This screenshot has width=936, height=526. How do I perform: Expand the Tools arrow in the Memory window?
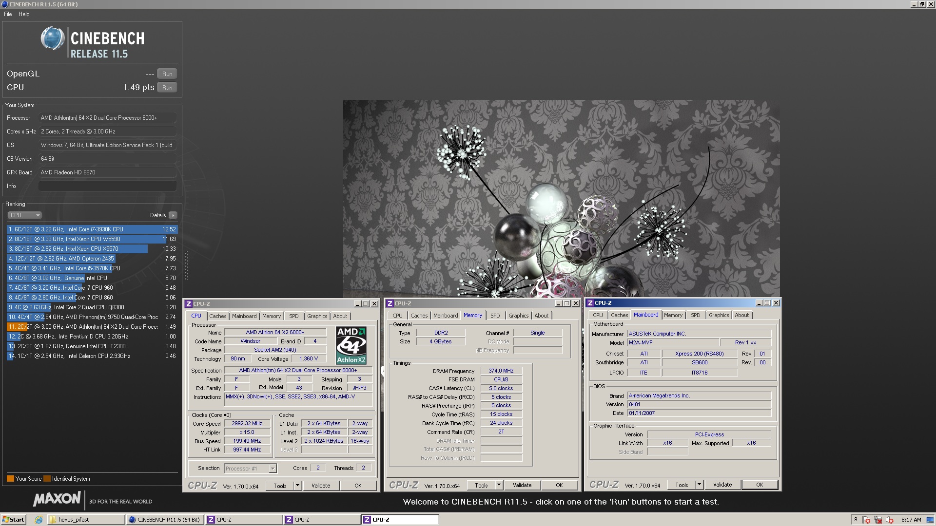coord(499,485)
